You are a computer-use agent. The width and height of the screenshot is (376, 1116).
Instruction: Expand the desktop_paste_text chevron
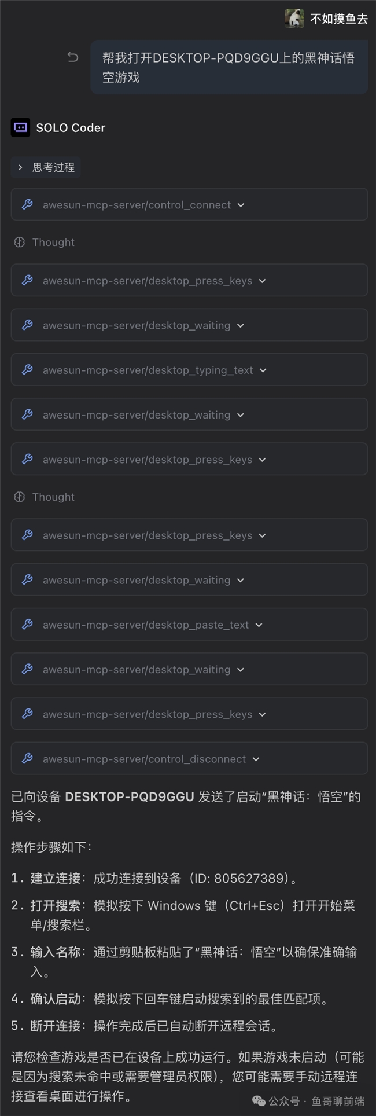point(259,625)
